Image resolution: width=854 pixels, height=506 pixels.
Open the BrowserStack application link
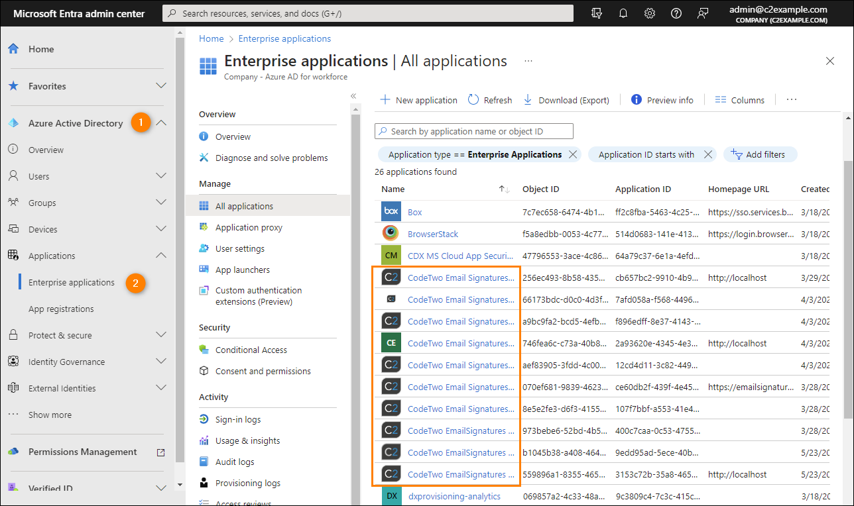tap(433, 234)
